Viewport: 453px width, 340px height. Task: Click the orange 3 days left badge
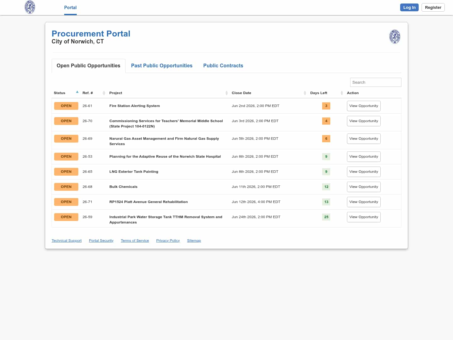[x=326, y=106]
